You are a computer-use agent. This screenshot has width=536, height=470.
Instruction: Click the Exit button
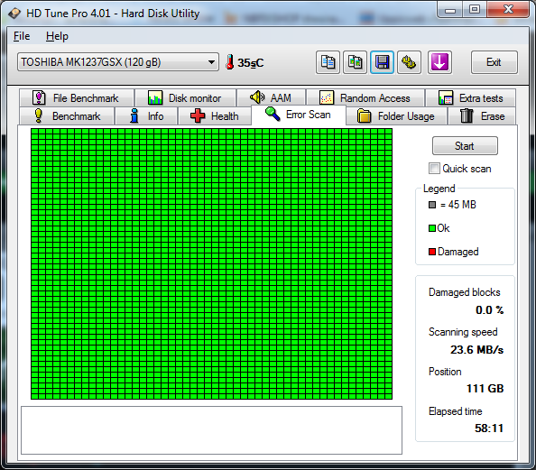494,62
